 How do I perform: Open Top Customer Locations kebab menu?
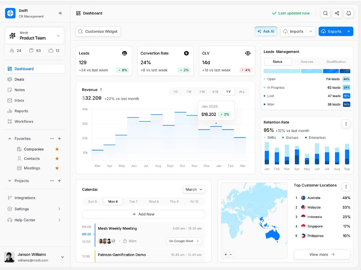[346, 186]
